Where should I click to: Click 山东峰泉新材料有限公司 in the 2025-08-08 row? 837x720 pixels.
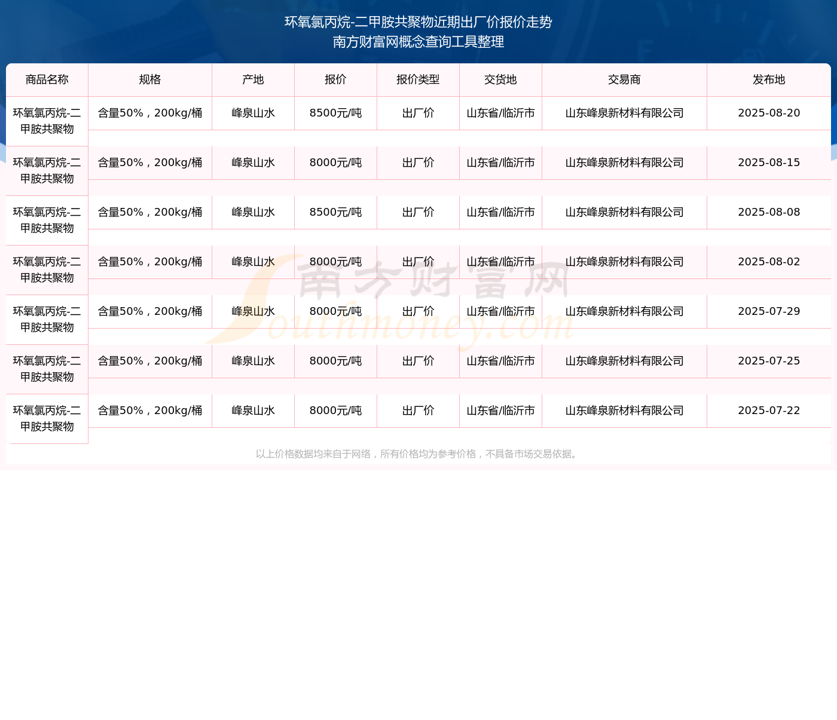click(x=625, y=213)
